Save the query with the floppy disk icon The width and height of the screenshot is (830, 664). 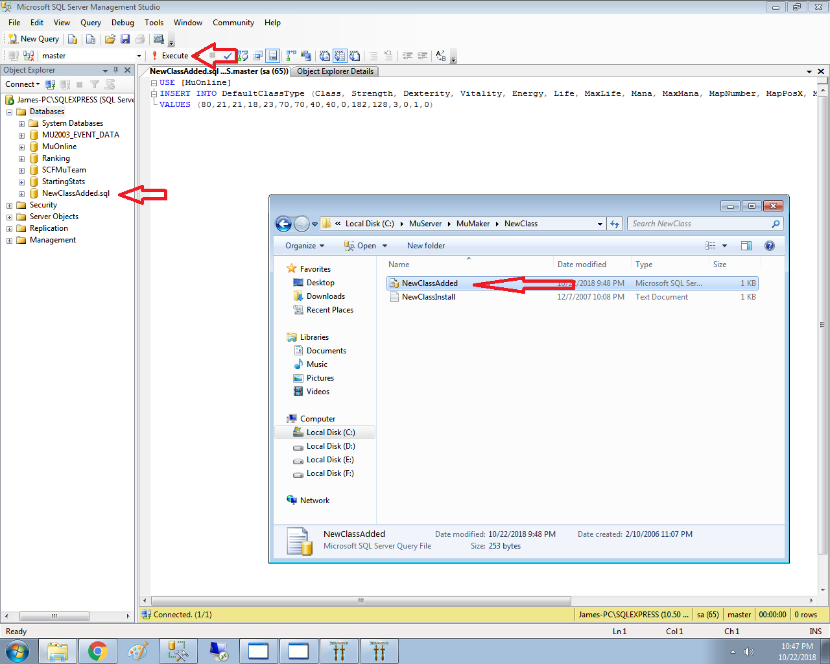[x=125, y=39]
